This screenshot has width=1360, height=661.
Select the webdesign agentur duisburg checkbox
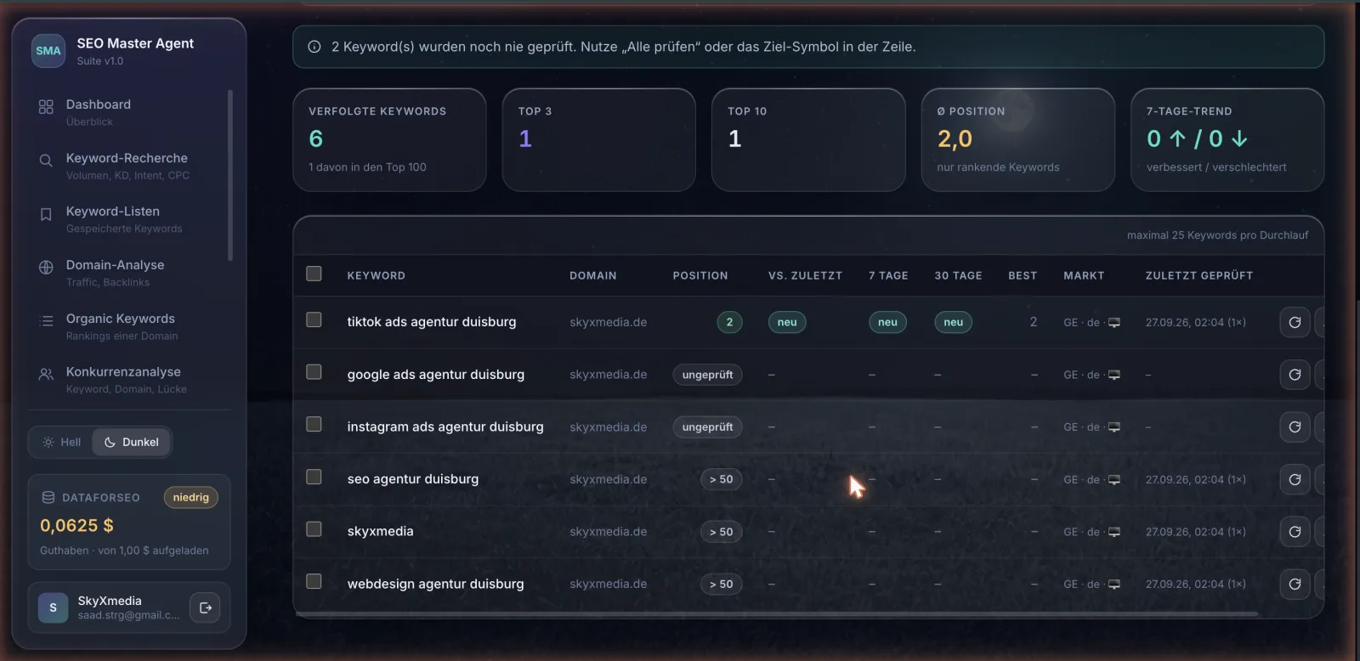(314, 581)
